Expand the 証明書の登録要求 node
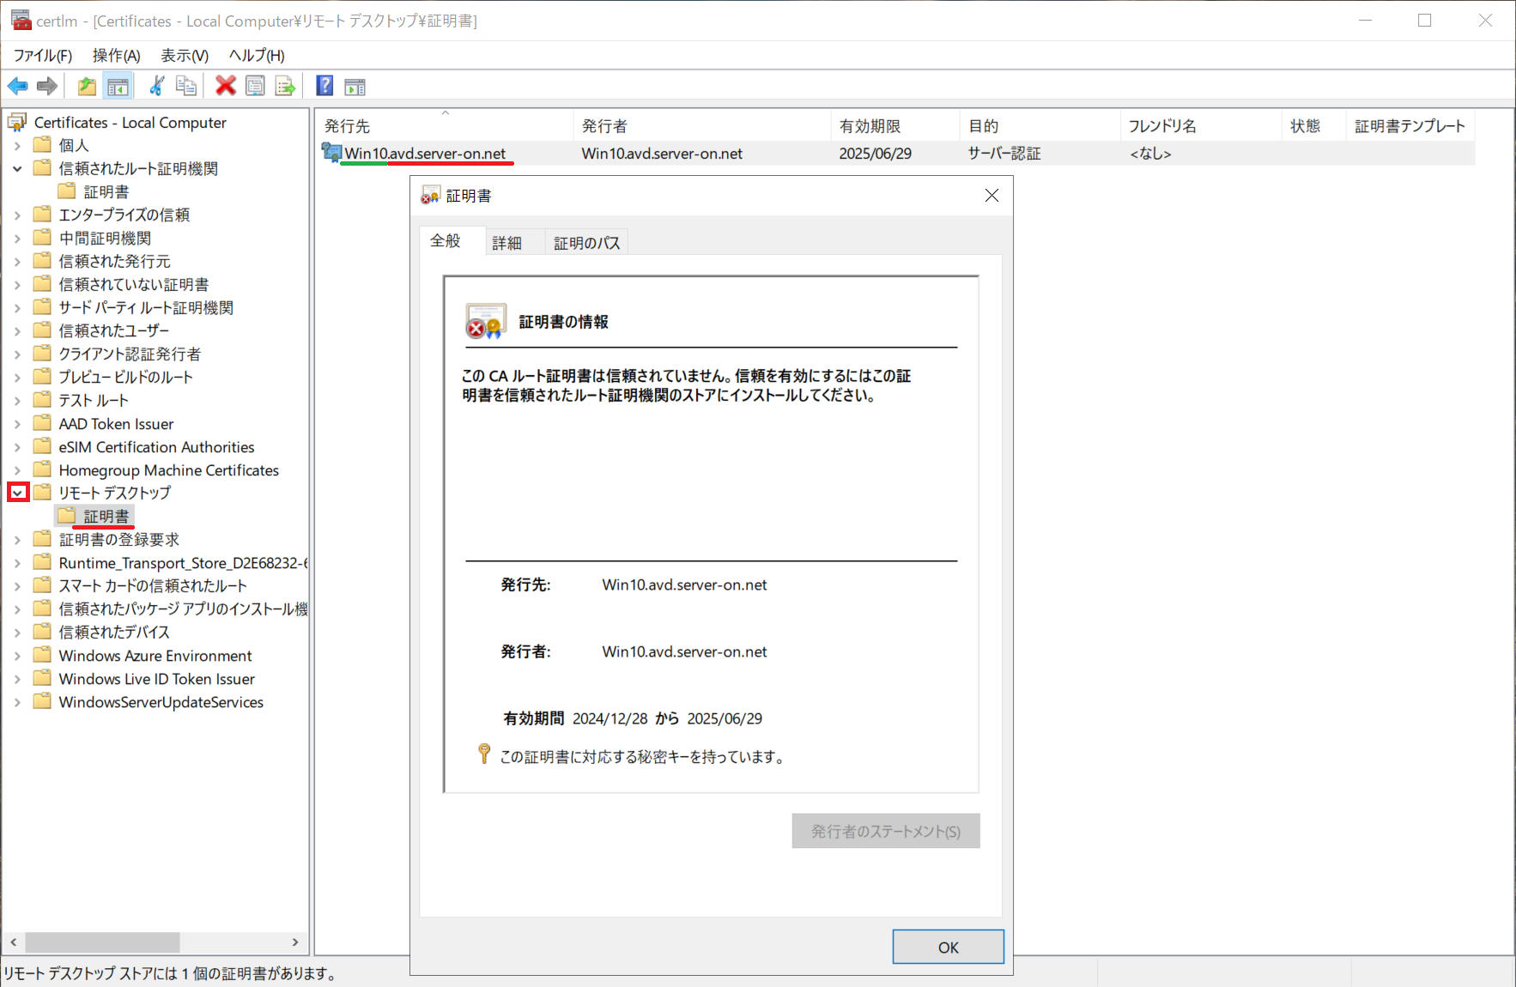Viewport: 1516px width, 987px height. pyautogui.click(x=17, y=540)
